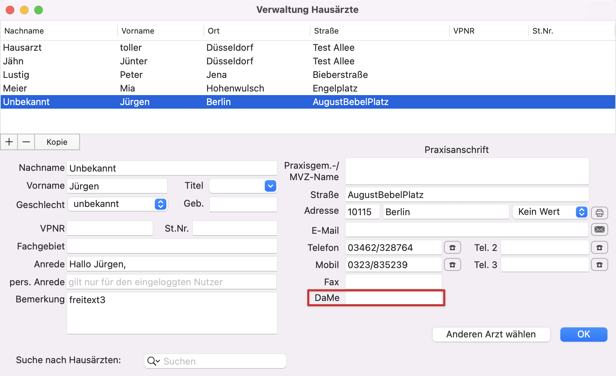The height and width of the screenshot is (376, 616).
Task: Click Jena cell in the table
Action: [x=216, y=75]
